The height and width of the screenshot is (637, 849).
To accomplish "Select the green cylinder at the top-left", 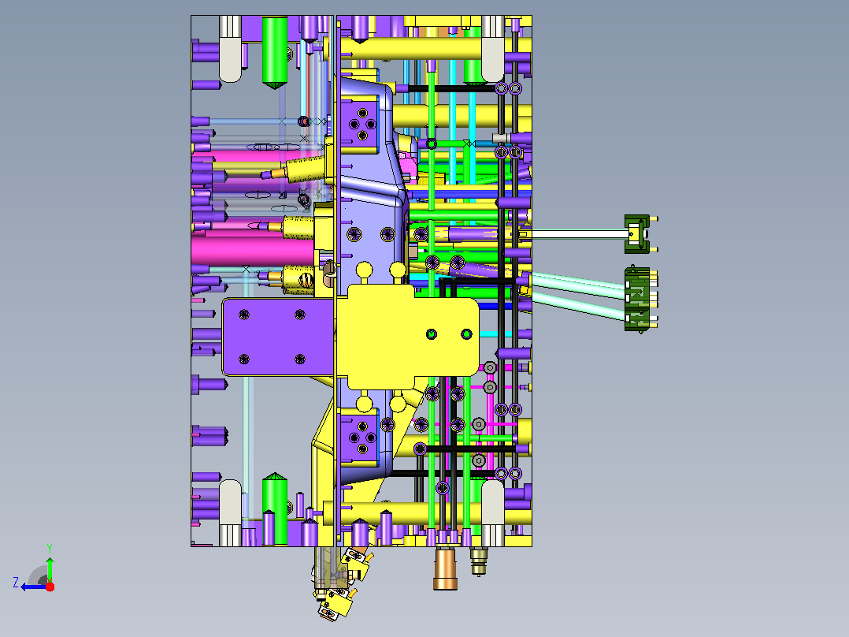I will [x=275, y=53].
